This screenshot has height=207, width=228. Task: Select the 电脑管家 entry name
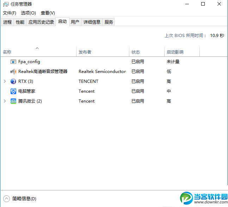click(x=27, y=91)
